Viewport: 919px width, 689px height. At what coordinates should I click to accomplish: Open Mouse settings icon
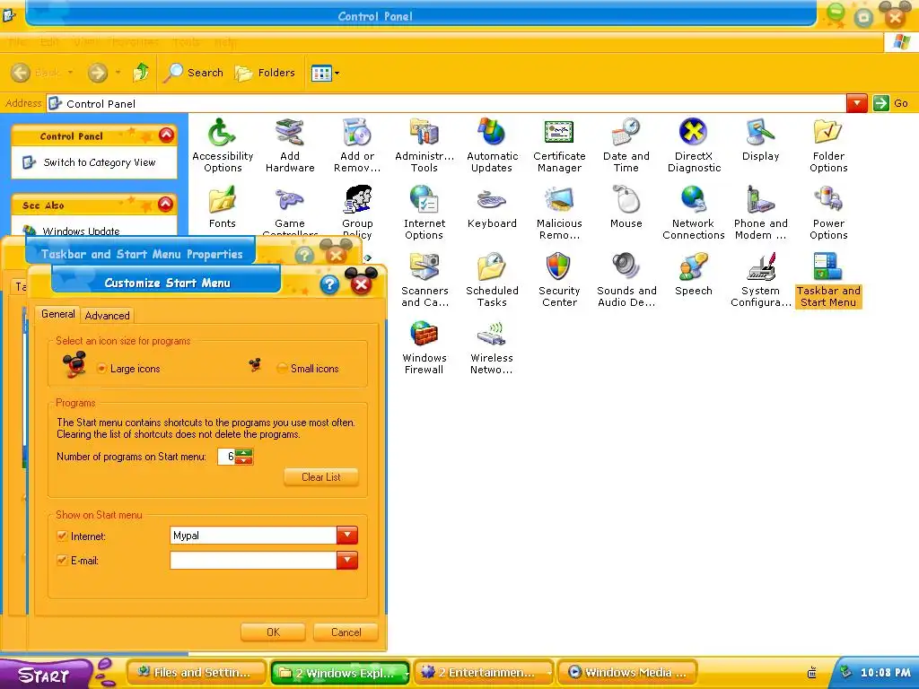[626, 207]
